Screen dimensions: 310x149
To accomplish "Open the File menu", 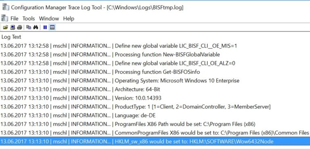I will click(x=15, y=18).
